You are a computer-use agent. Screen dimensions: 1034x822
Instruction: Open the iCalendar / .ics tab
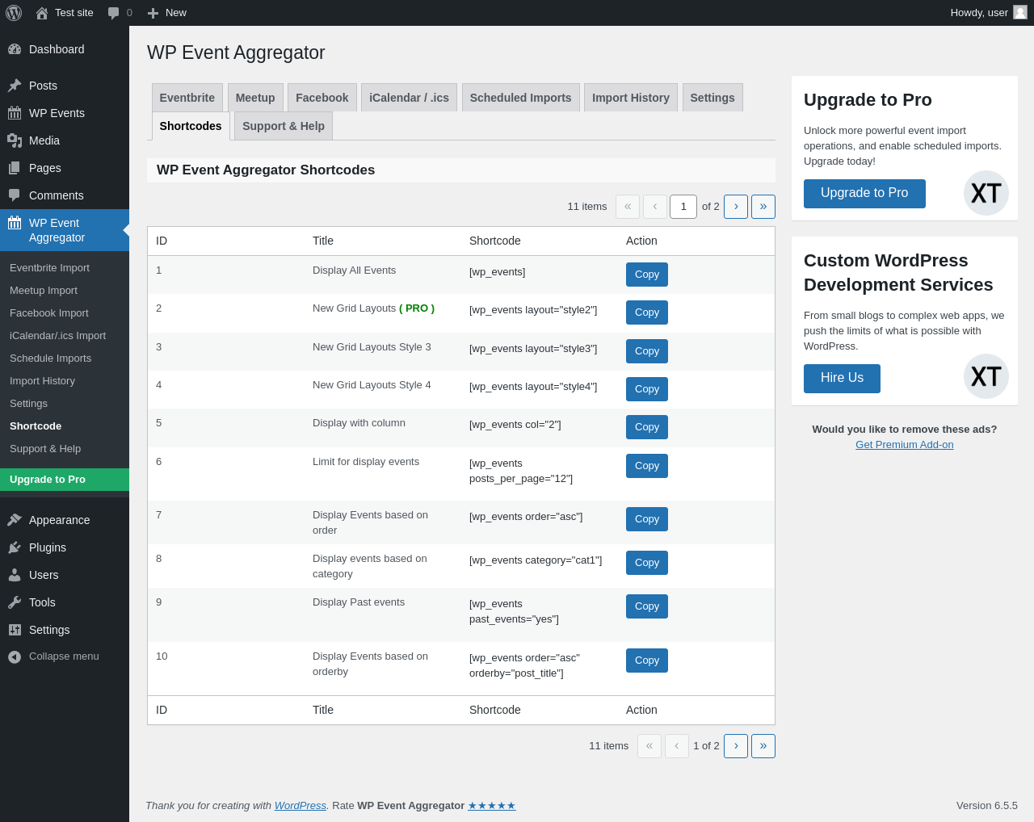[409, 98]
